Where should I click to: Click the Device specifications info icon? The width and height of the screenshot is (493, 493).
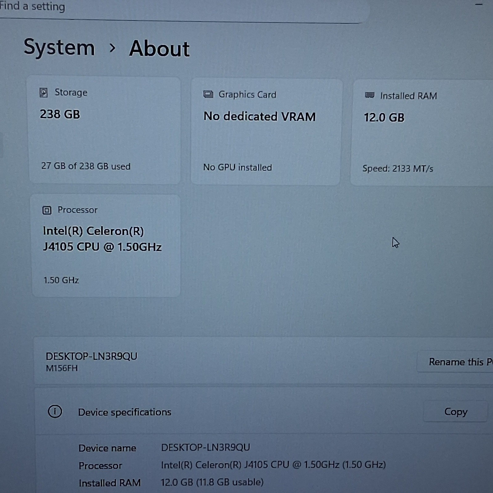pyautogui.click(x=55, y=411)
